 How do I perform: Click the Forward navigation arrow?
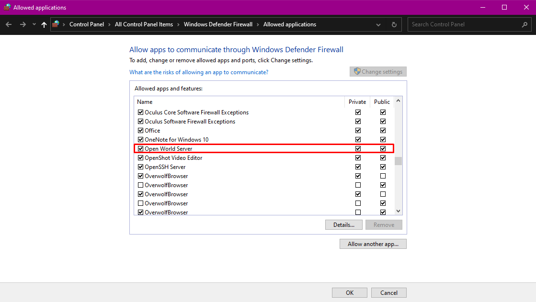click(x=23, y=24)
